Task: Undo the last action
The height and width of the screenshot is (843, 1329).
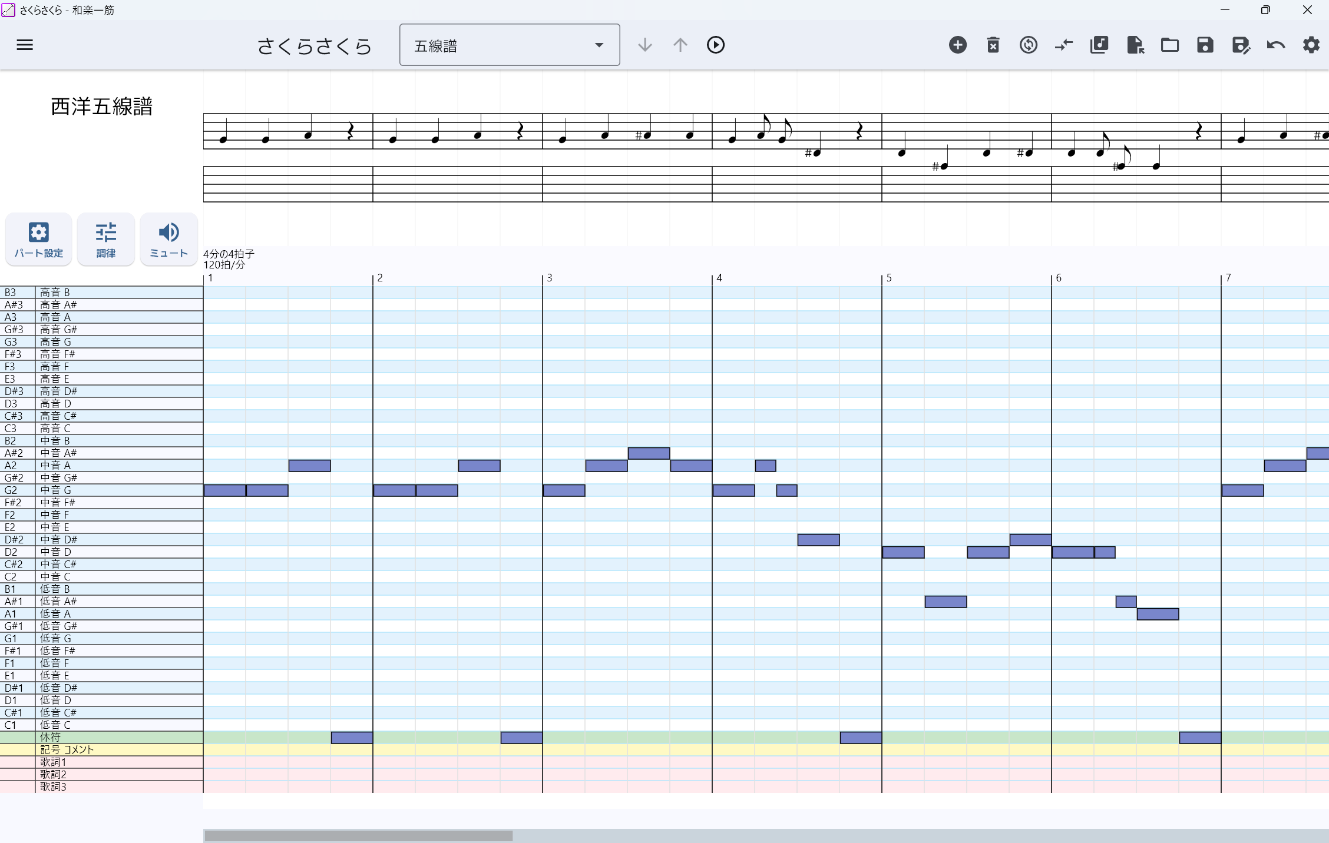Action: pos(1276,45)
